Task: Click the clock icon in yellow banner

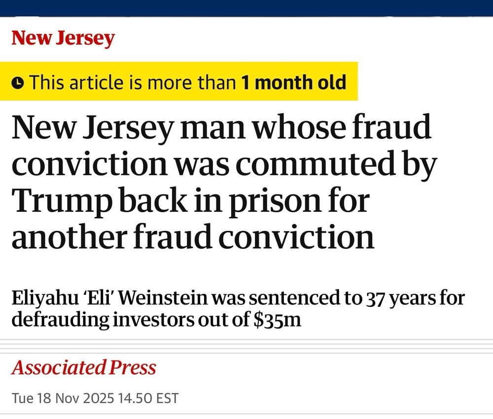Action: click(x=17, y=82)
